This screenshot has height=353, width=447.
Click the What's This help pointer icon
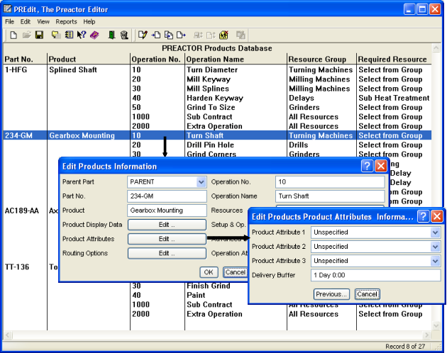pyautogui.click(x=82, y=35)
